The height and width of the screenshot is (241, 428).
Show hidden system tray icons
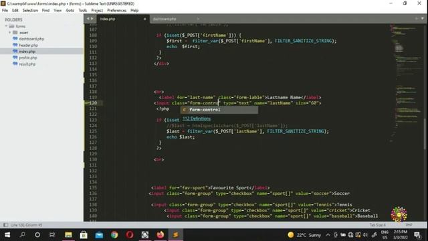(x=328, y=235)
